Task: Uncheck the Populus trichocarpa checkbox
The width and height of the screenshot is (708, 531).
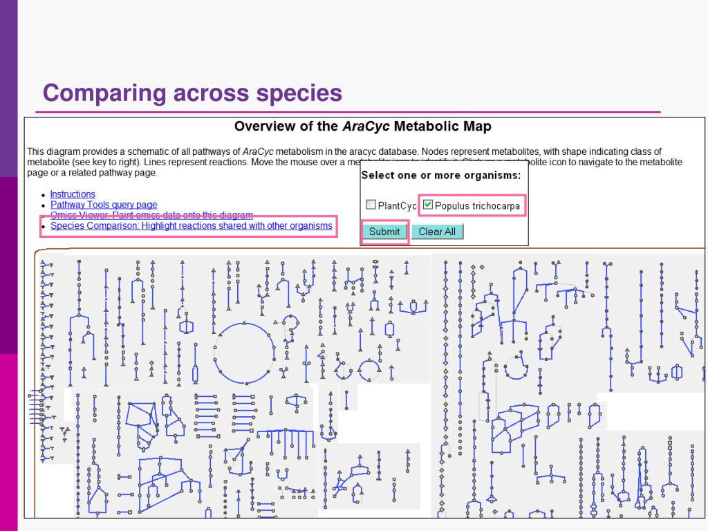Action: [x=427, y=205]
